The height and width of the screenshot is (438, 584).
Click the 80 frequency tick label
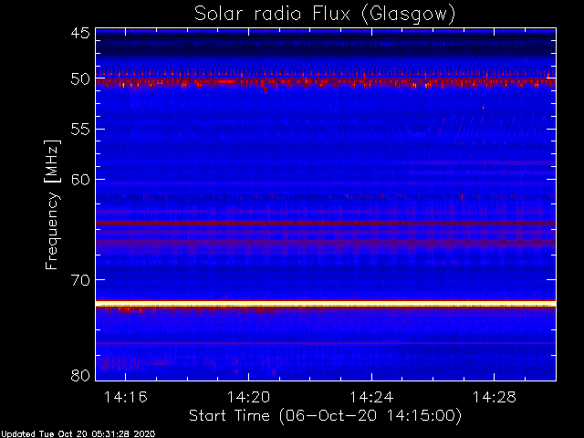pos(80,375)
